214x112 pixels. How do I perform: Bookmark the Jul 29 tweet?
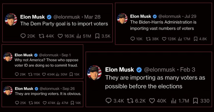196,39
